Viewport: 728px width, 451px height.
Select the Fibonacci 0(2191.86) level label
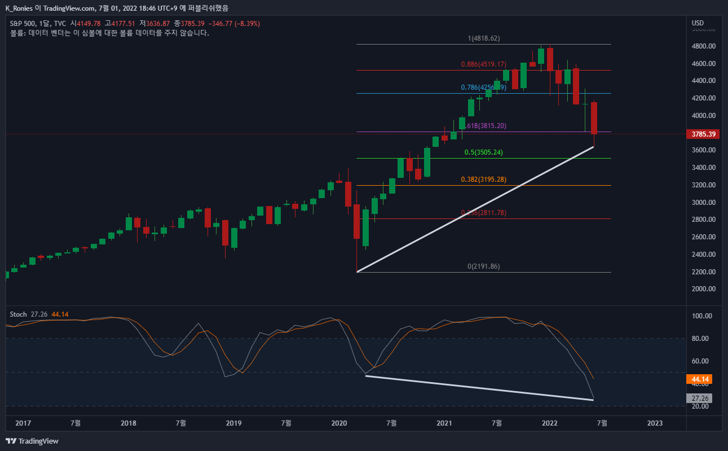point(484,266)
